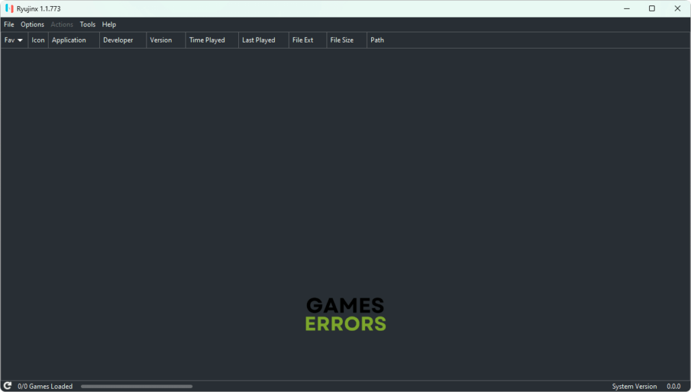The height and width of the screenshot is (392, 691).
Task: Sort games by File Size header
Action: [342, 40]
